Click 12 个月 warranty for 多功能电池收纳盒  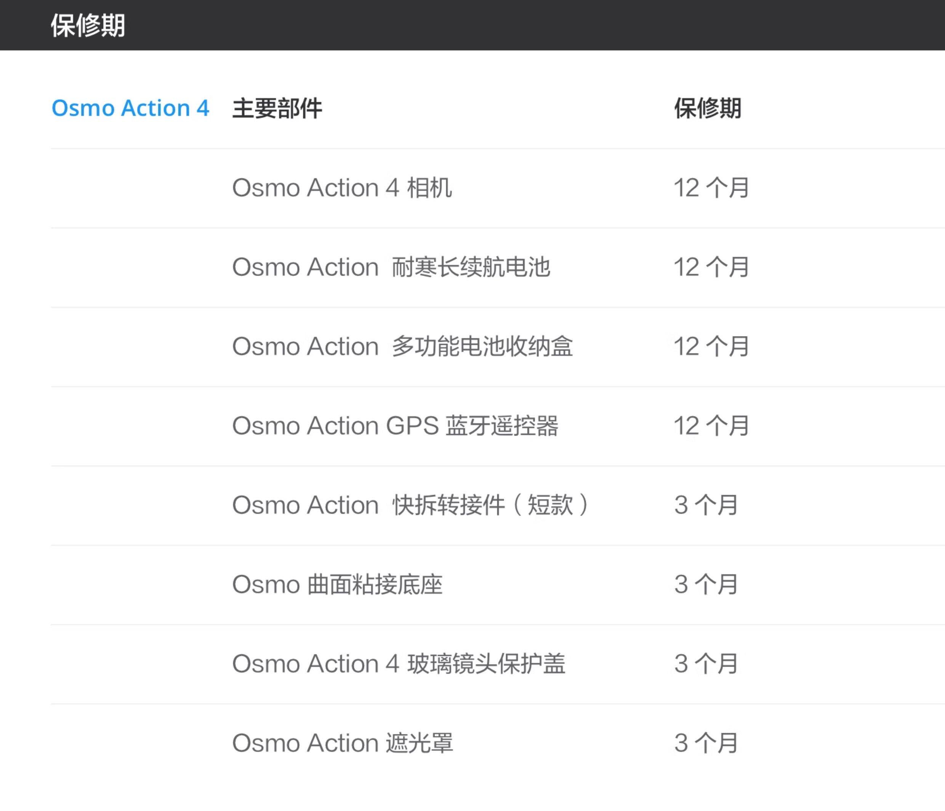711,347
